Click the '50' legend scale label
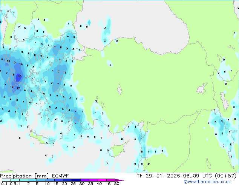The width and height of the screenshot is (239, 185). coord(116,183)
